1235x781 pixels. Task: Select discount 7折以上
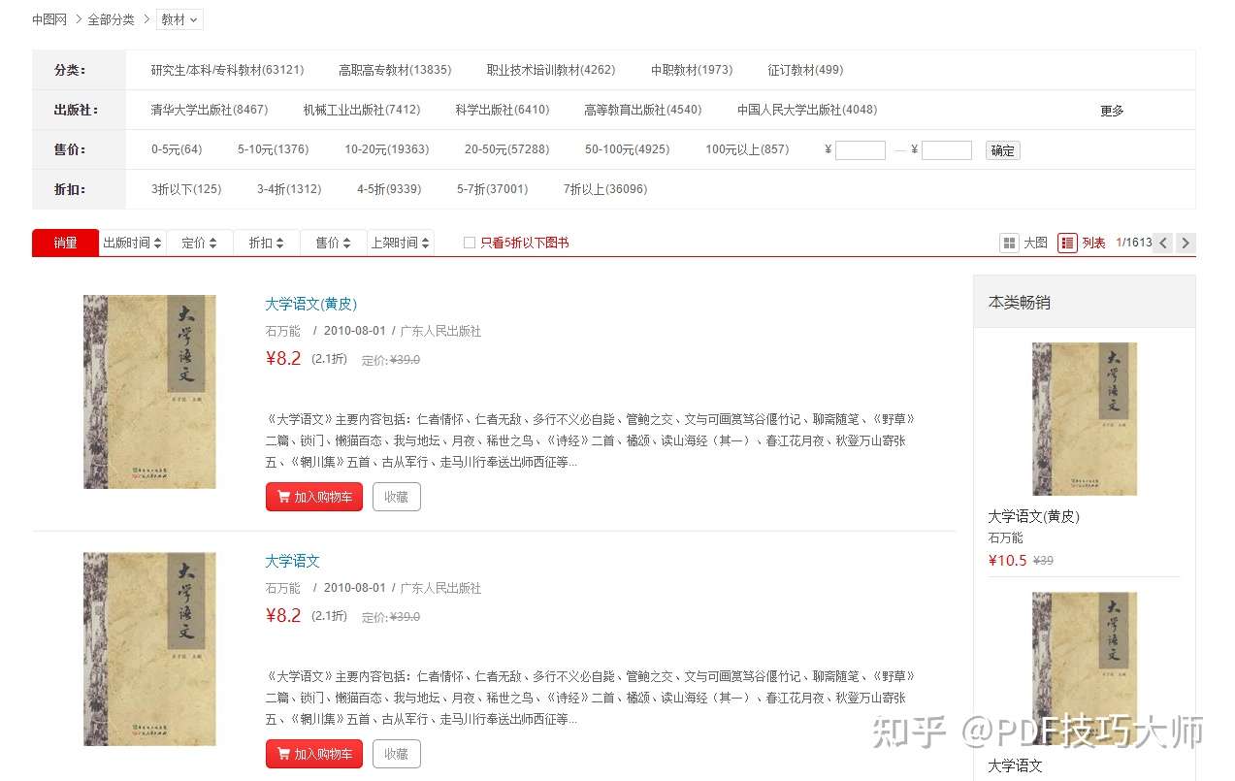[x=605, y=189]
